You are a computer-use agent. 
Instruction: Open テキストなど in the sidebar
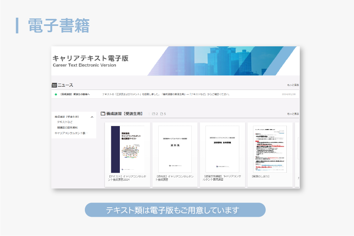pyautogui.click(x=65, y=122)
